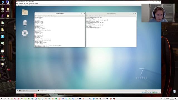178x100 pixels.
Task: Open VirtualBox Устройства menu
Action: pyautogui.click(x=31, y=3)
